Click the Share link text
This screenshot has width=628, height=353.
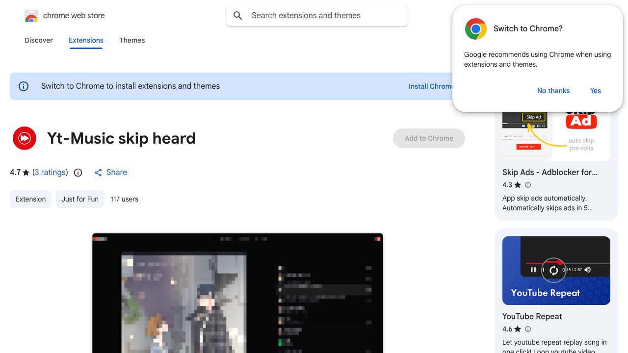pos(117,173)
